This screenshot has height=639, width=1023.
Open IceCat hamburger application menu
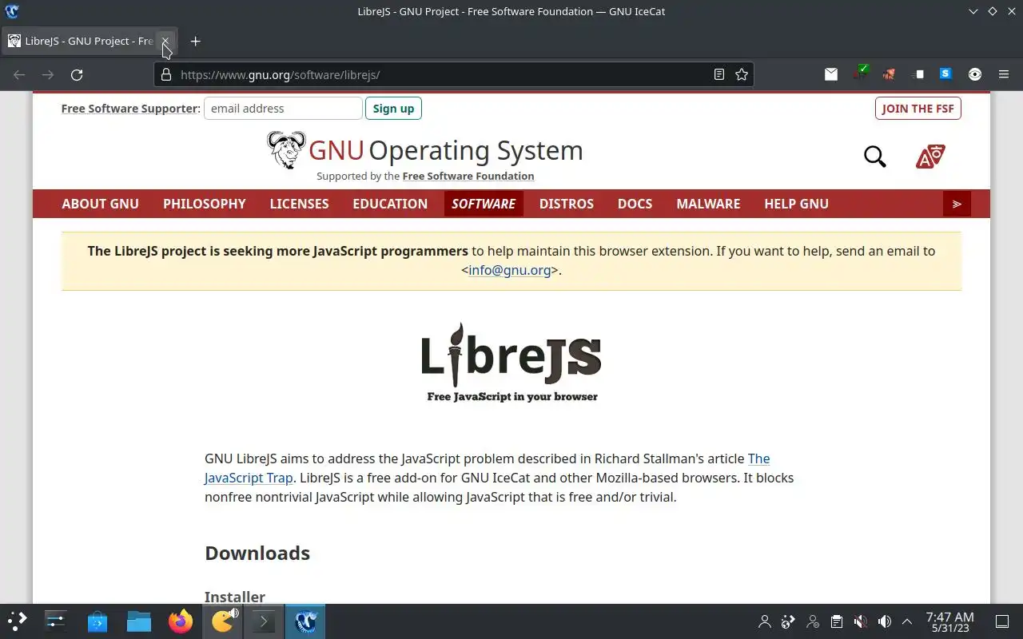click(1004, 74)
